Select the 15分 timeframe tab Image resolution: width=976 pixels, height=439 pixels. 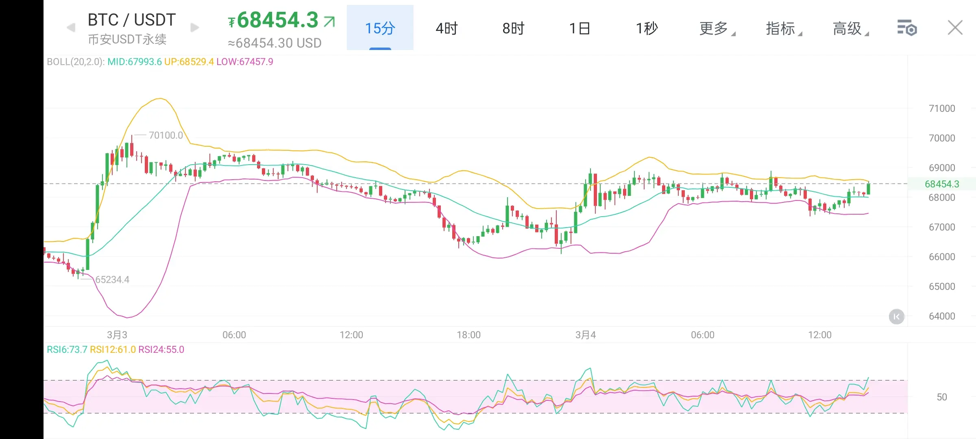[x=380, y=28]
